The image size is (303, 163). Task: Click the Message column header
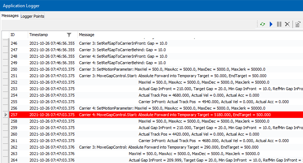(x=87, y=35)
